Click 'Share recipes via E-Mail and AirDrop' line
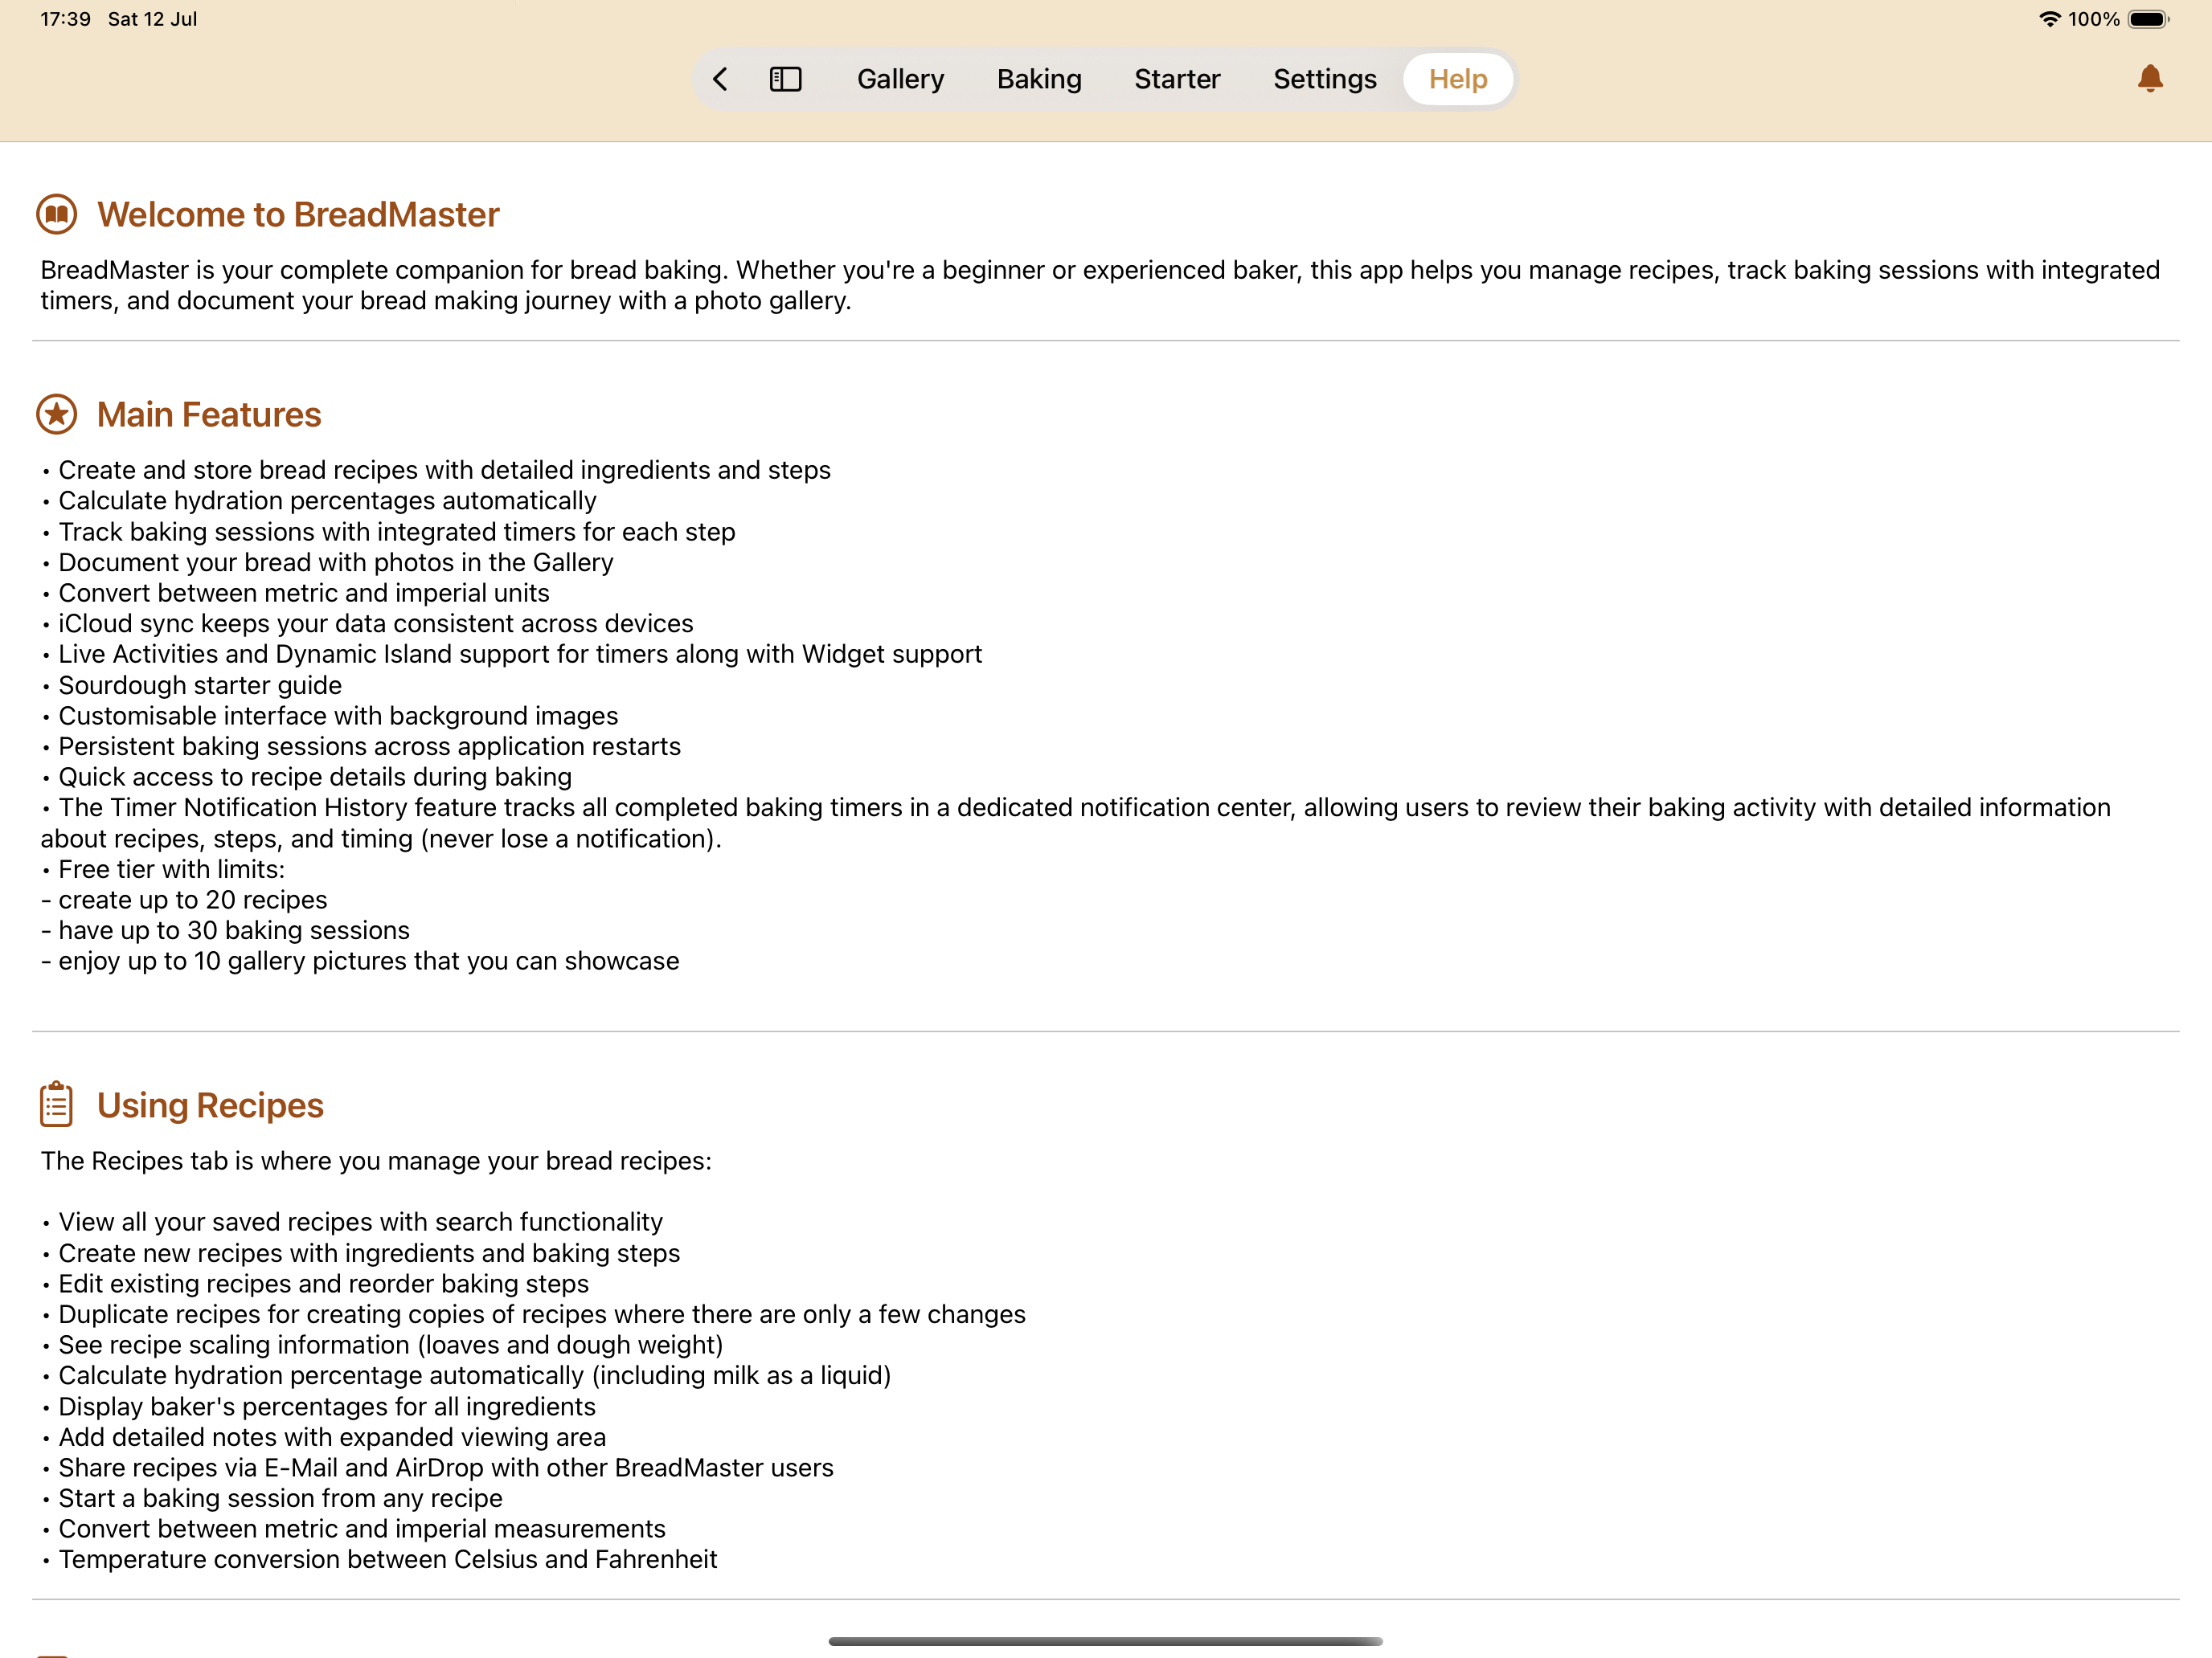Screen dimensions: 2212x1658 [437, 1467]
